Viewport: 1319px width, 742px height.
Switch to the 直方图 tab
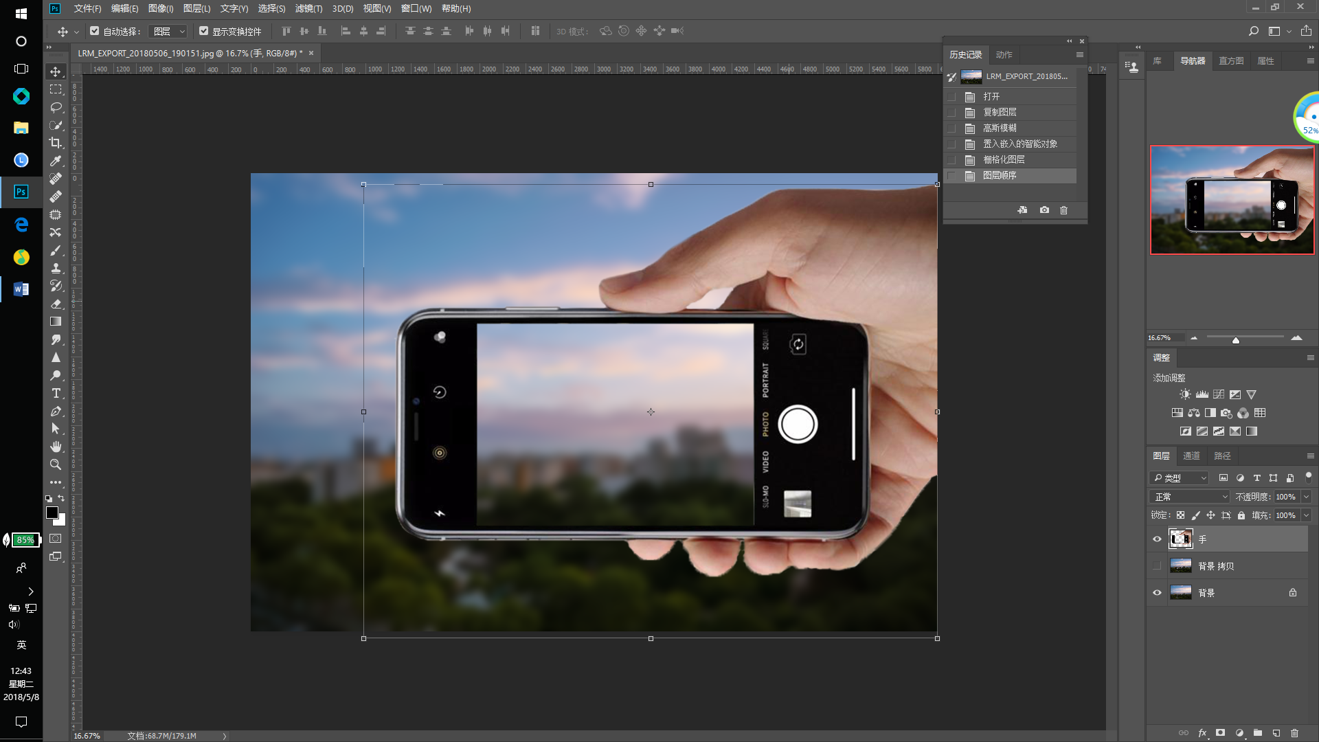coord(1231,61)
